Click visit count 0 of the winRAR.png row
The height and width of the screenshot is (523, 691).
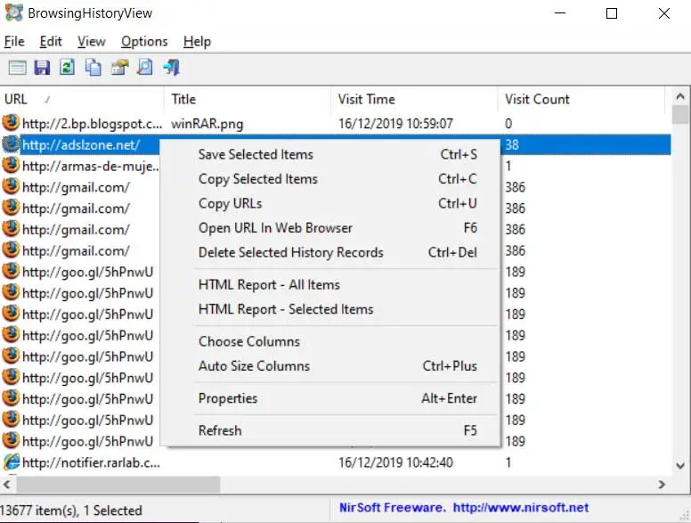click(508, 124)
